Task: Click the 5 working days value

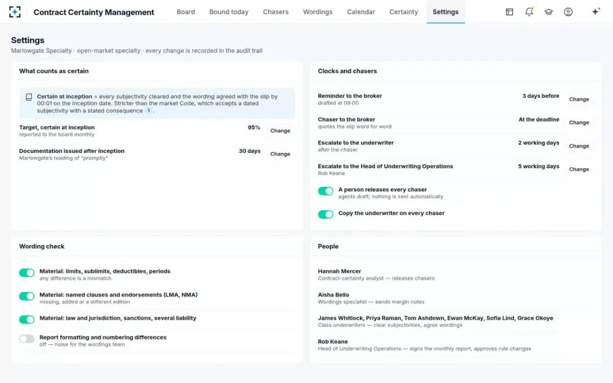Action: click(539, 166)
